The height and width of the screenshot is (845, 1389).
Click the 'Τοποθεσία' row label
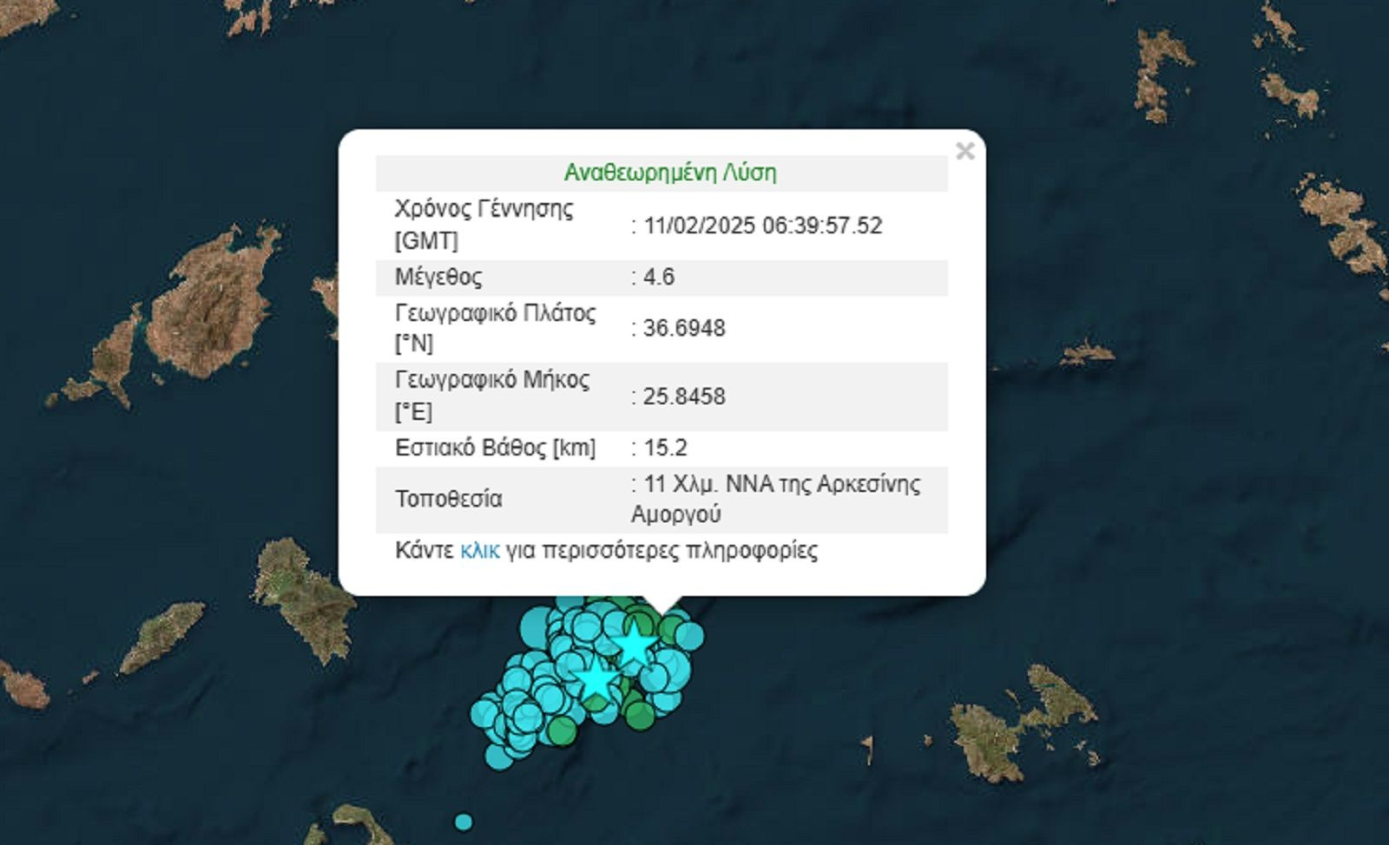point(448,499)
